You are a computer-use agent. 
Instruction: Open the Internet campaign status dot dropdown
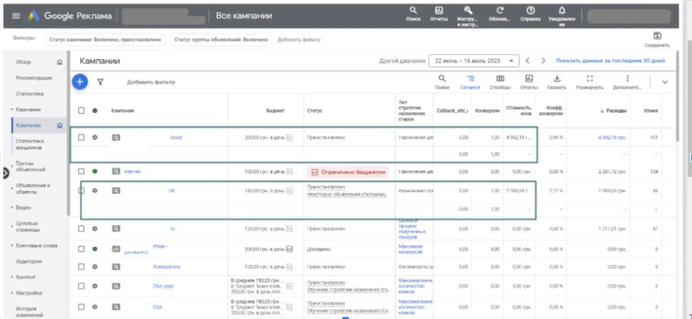pos(95,171)
